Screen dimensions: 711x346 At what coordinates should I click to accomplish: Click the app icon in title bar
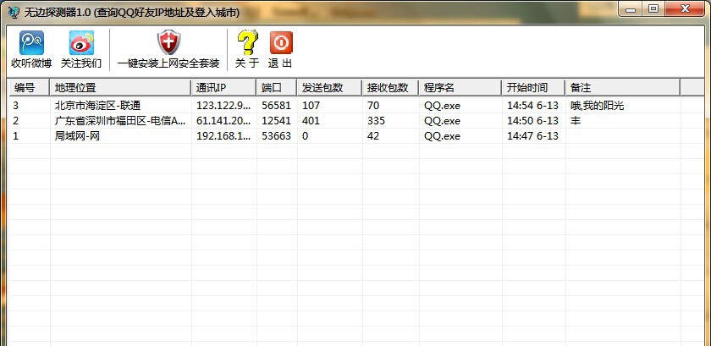pyautogui.click(x=14, y=12)
